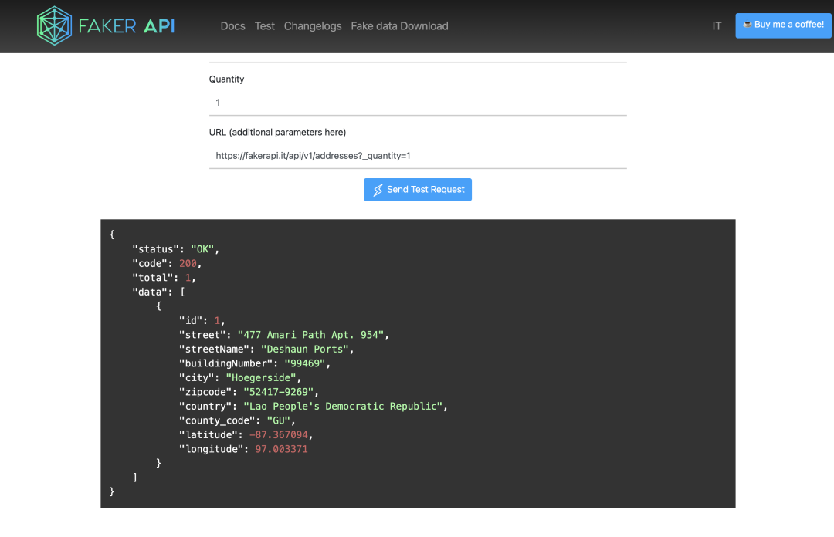Select longitude value 97.003371

click(x=281, y=449)
